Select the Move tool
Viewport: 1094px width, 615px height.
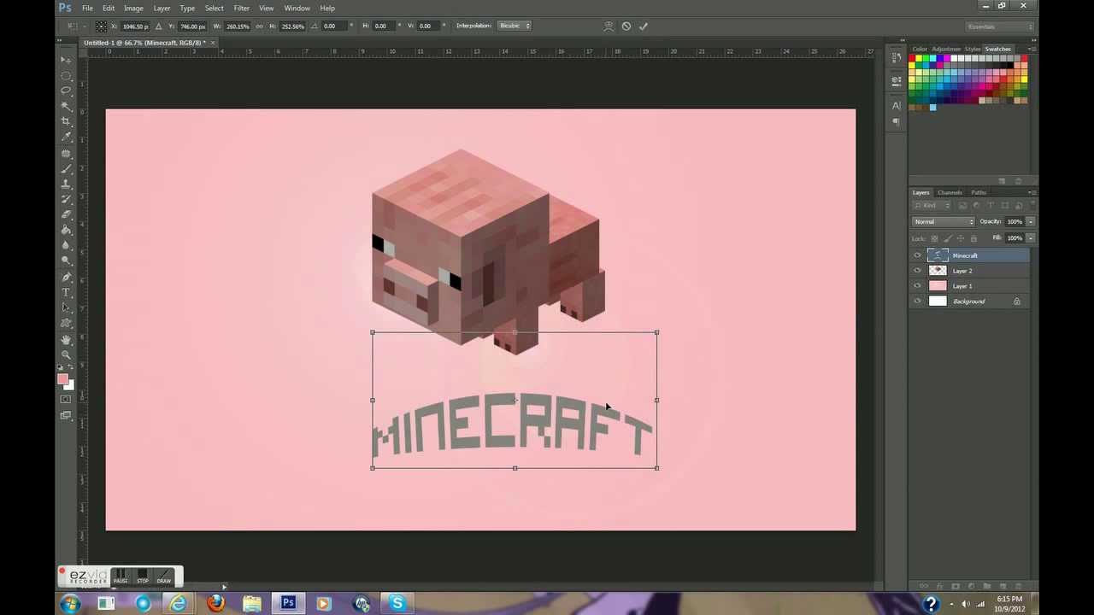point(66,60)
